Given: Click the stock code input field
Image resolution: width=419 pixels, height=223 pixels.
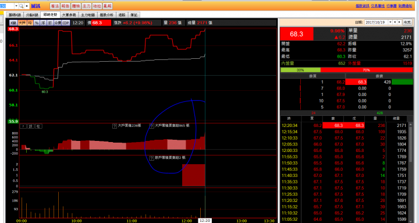Looking at the screenshot, I should tap(6, 6).
